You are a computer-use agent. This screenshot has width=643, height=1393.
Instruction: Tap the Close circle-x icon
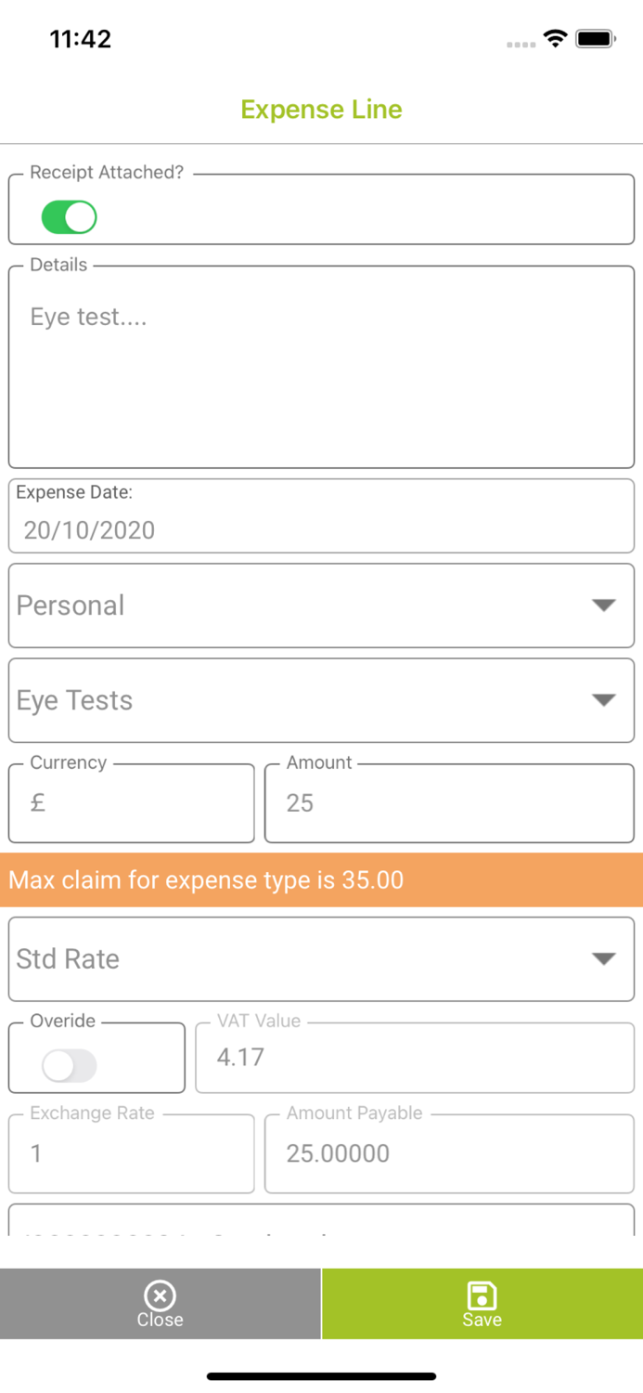[x=160, y=1295]
